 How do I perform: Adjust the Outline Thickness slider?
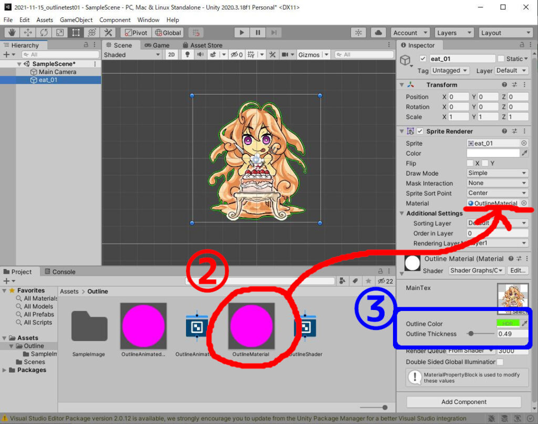pyautogui.click(x=480, y=334)
